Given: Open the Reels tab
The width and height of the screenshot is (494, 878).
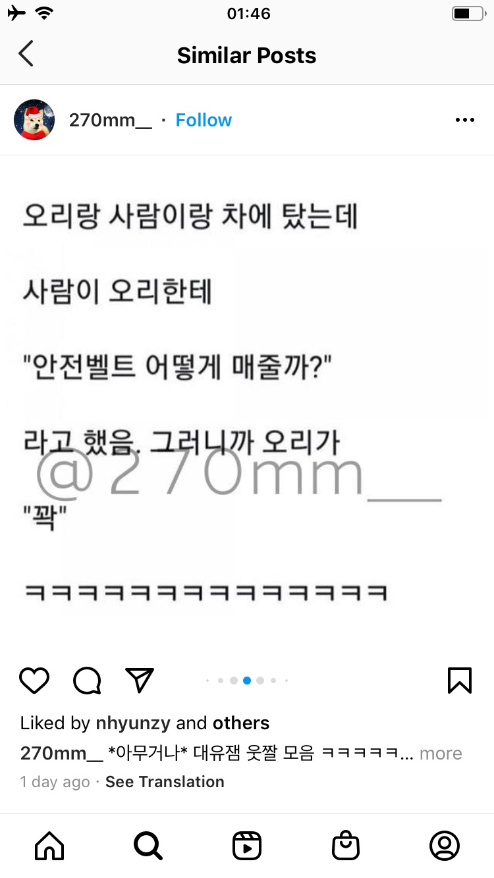Looking at the screenshot, I should (247, 846).
